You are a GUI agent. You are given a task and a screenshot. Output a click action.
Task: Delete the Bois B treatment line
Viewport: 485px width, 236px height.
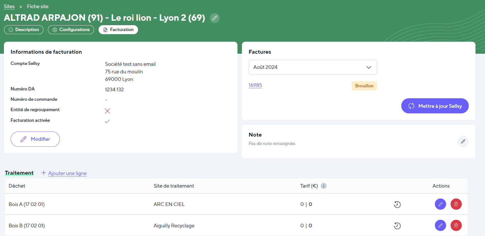(x=456, y=225)
